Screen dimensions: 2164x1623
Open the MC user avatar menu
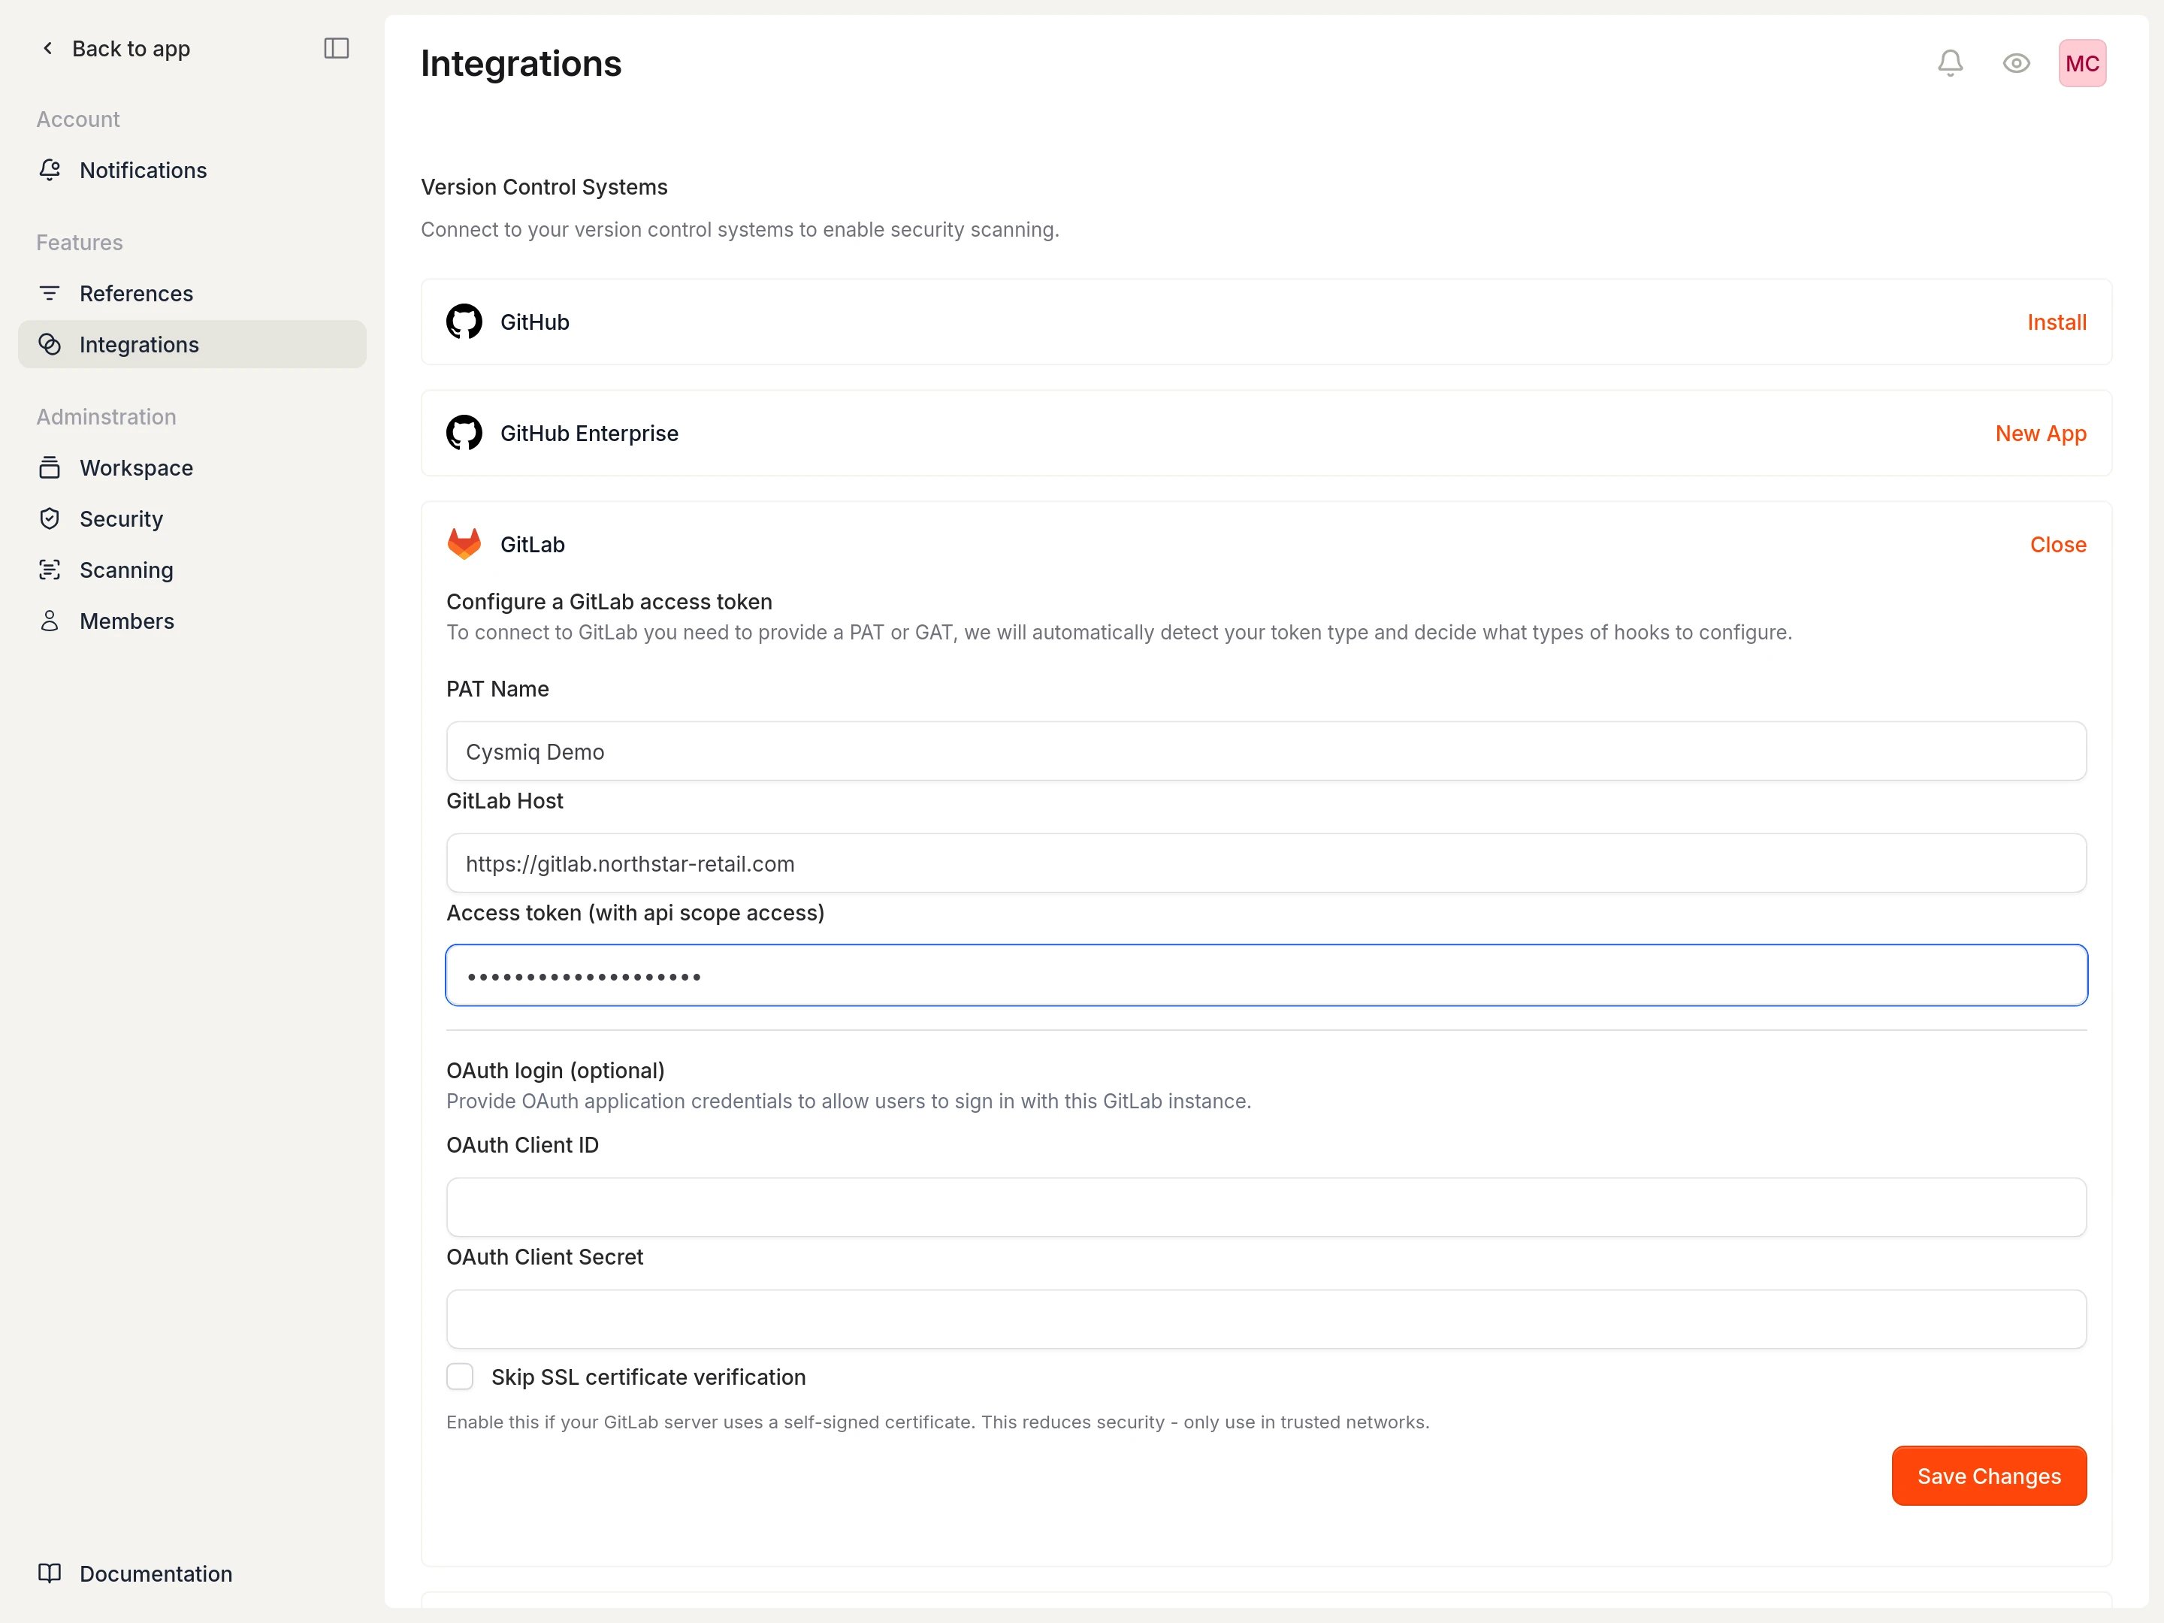[x=2082, y=64]
